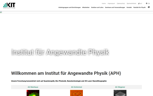Open the Mitarbeiter menu item

tap(86, 7)
